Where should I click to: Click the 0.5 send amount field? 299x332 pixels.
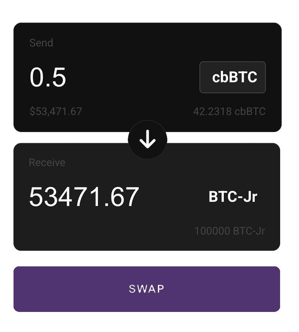click(48, 77)
